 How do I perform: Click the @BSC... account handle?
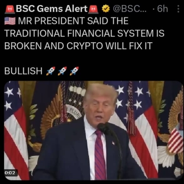coord(130,9)
